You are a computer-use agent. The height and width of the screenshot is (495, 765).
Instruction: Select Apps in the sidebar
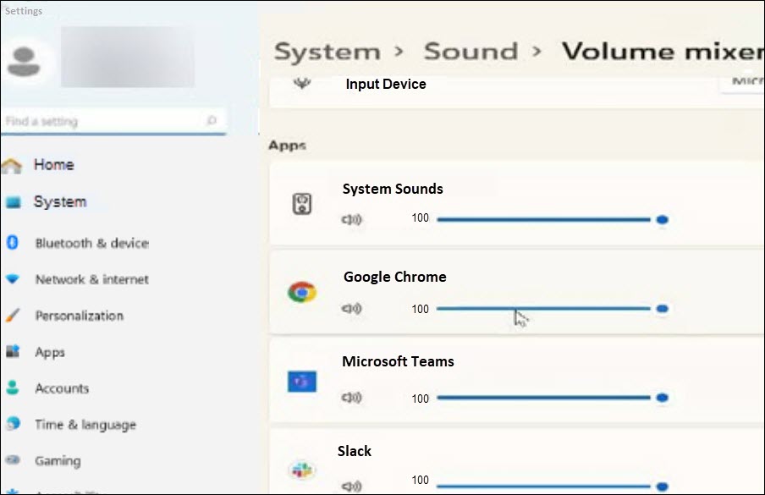click(x=50, y=352)
